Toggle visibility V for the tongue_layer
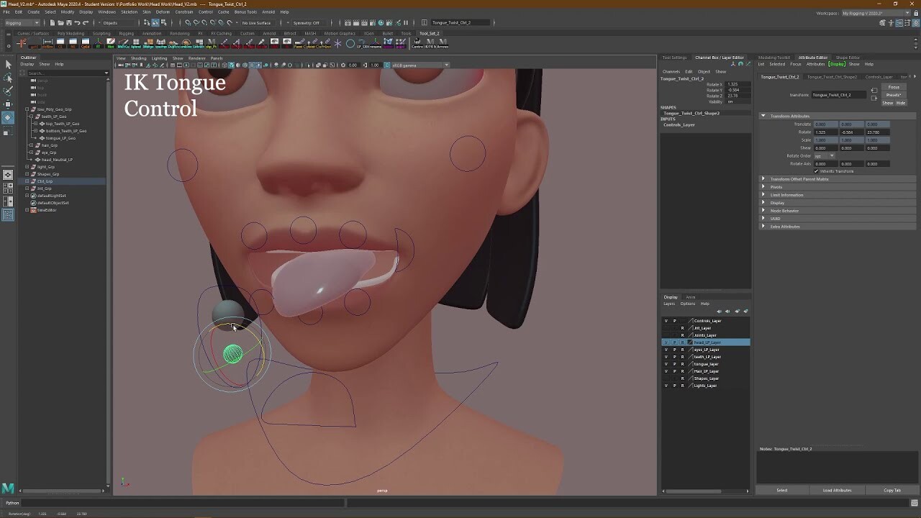The image size is (921, 518). [666, 364]
